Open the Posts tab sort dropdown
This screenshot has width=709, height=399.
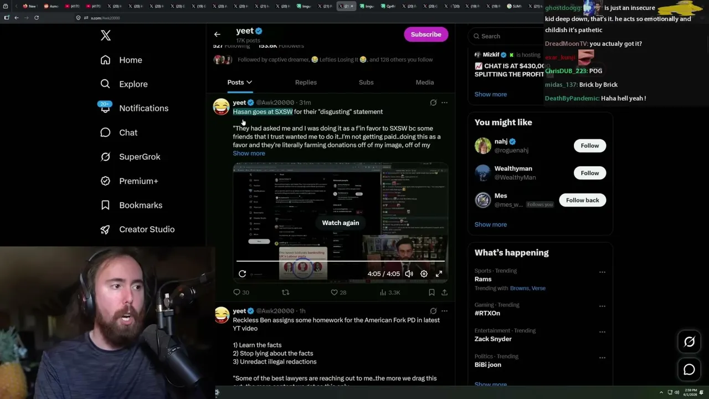pyautogui.click(x=249, y=83)
